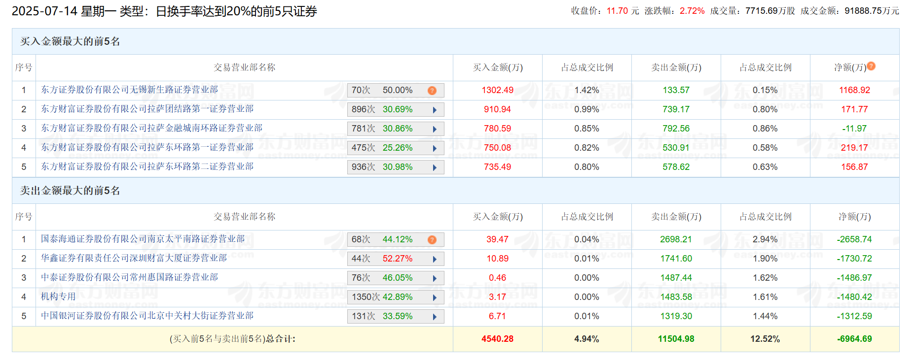Click win rate 52.27% value
The width and height of the screenshot is (916, 362).
398,259
